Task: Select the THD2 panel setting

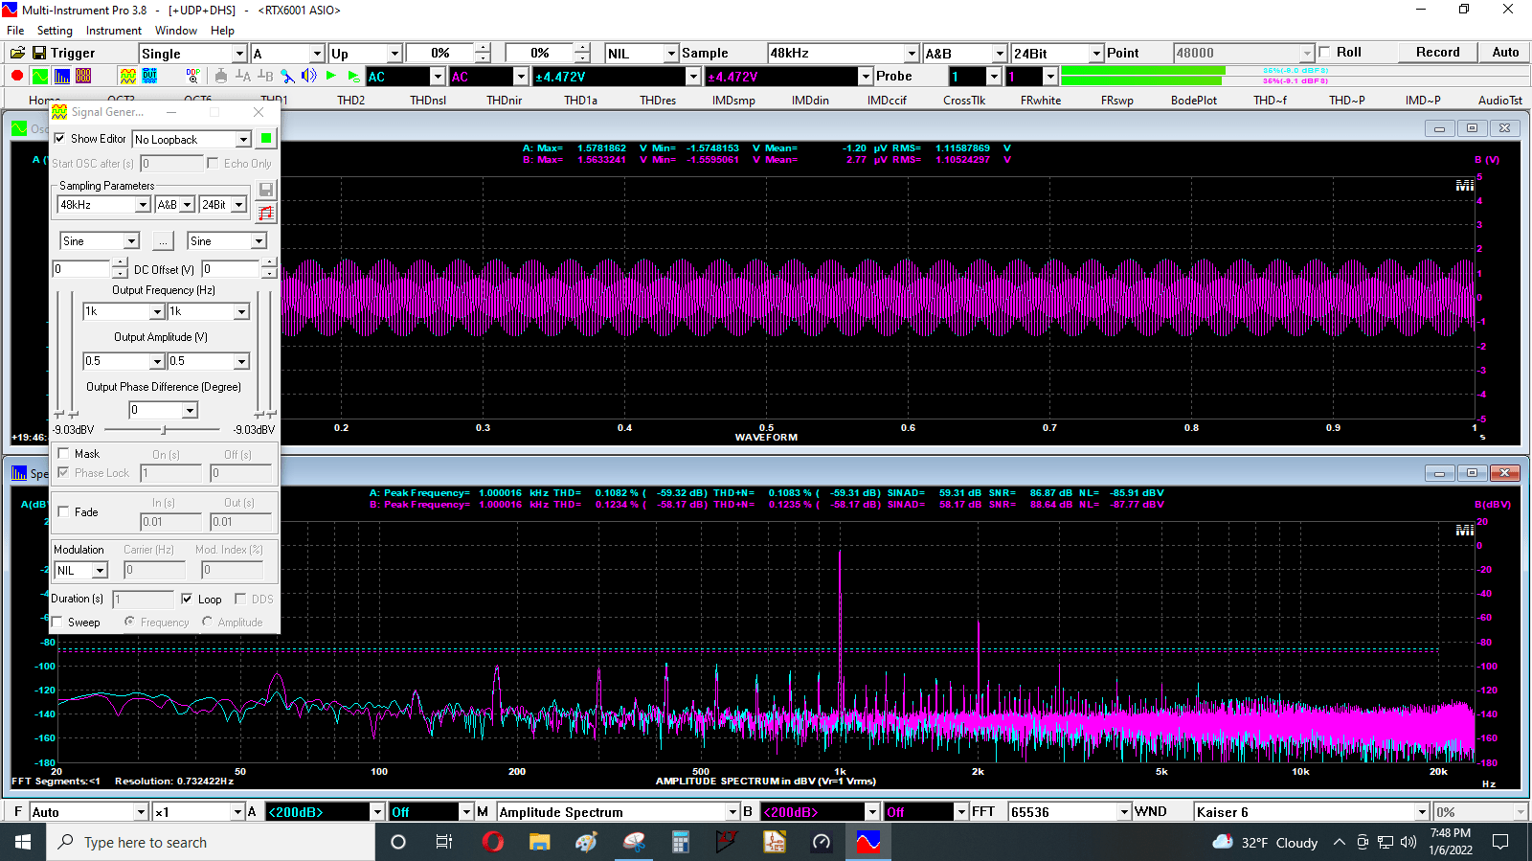Action: [350, 100]
